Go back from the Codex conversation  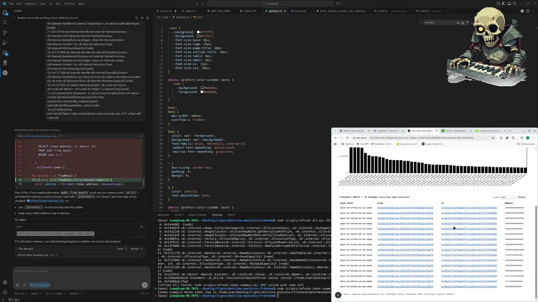(14, 18)
